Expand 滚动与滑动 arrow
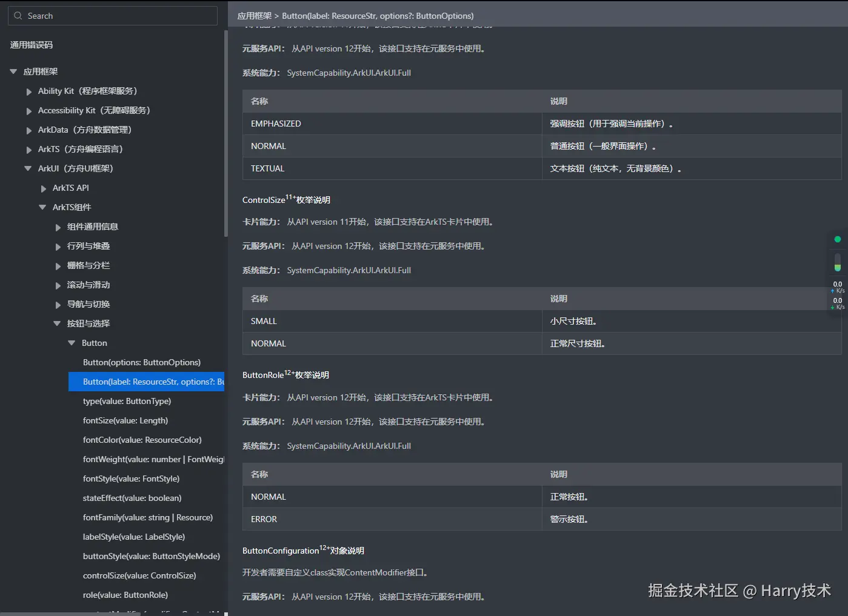 pyautogui.click(x=58, y=285)
